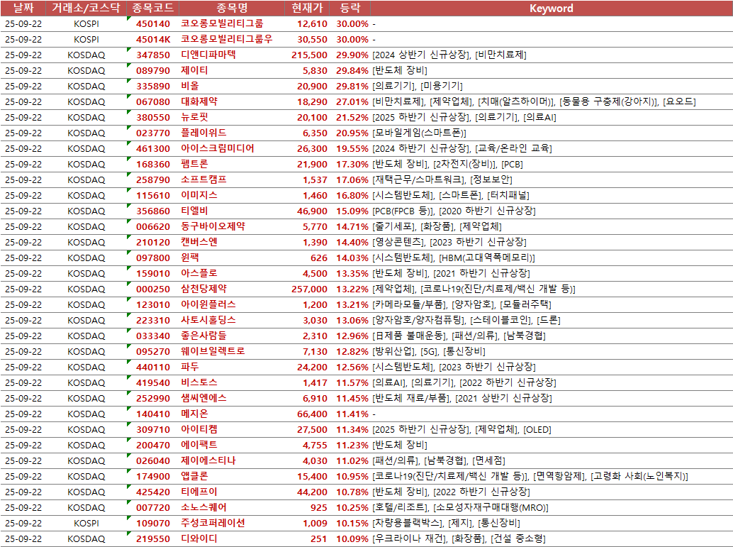The height and width of the screenshot is (547, 733).
Task: Click stock code 461300
Action: 153,149
